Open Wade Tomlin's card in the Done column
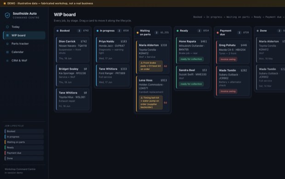 (271, 77)
